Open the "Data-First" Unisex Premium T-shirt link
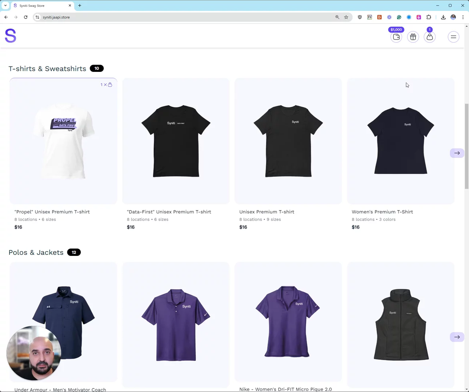The height and width of the screenshot is (392, 469). click(x=169, y=212)
